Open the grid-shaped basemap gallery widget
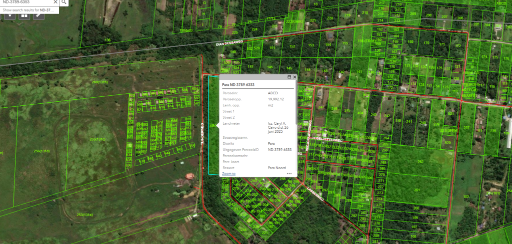This screenshot has height=244, width=512. (23, 15)
